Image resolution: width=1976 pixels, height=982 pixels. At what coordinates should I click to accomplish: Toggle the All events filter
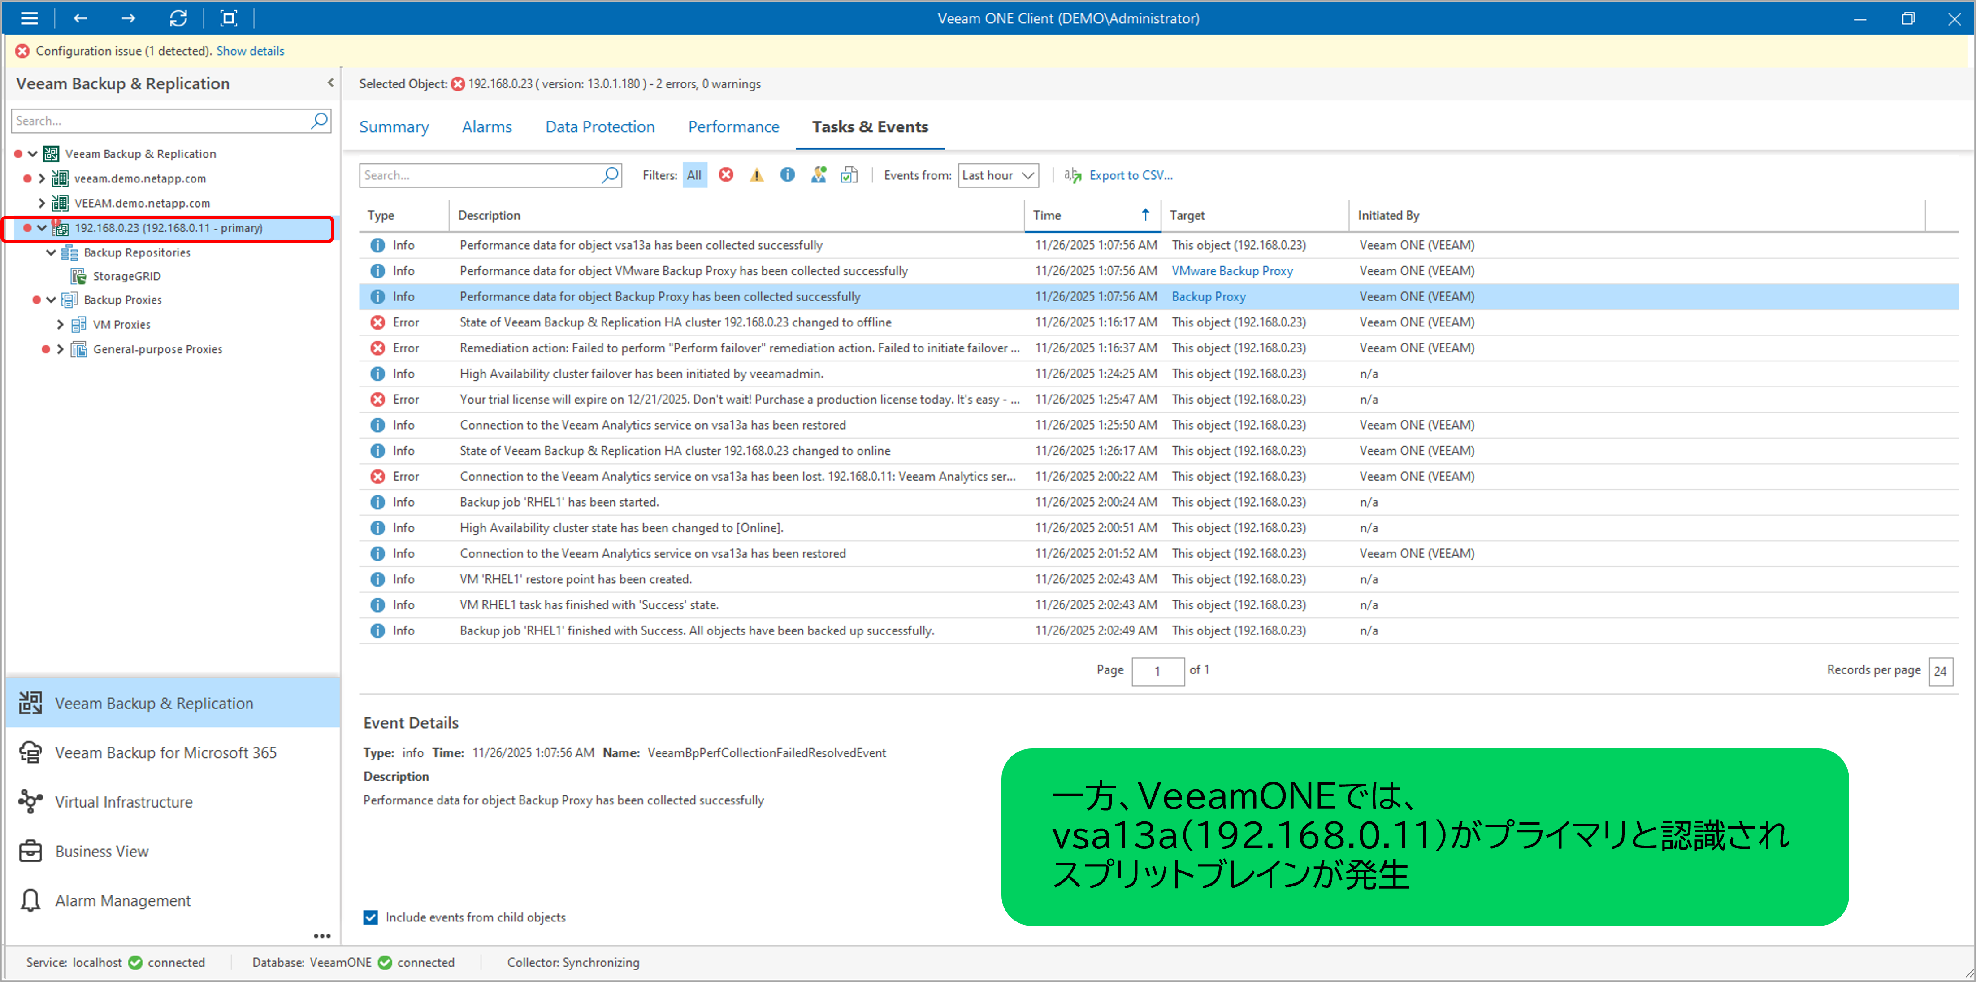(x=694, y=175)
